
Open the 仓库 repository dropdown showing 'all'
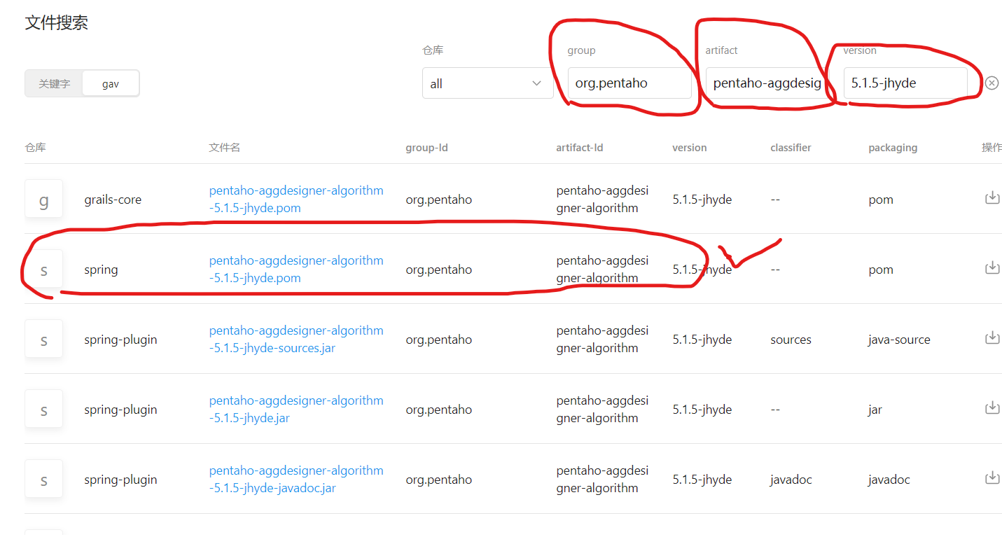click(487, 83)
